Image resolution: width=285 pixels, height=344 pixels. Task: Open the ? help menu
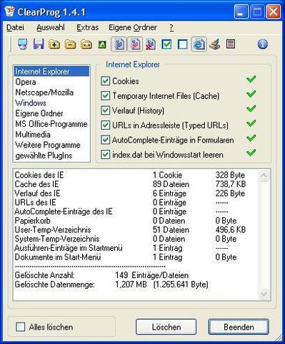tap(171, 28)
